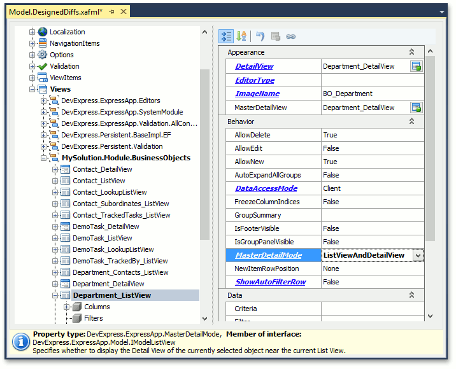Image resolution: width=456 pixels, height=369 pixels.
Task: Click the green checkmark Validation icon
Action: (43, 66)
